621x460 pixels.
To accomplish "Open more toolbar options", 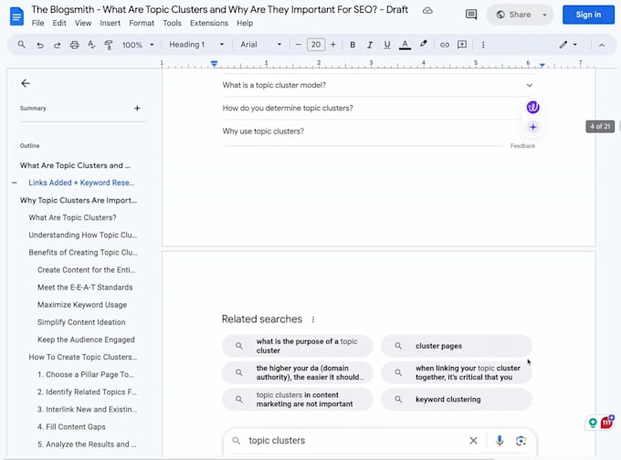I will [483, 45].
